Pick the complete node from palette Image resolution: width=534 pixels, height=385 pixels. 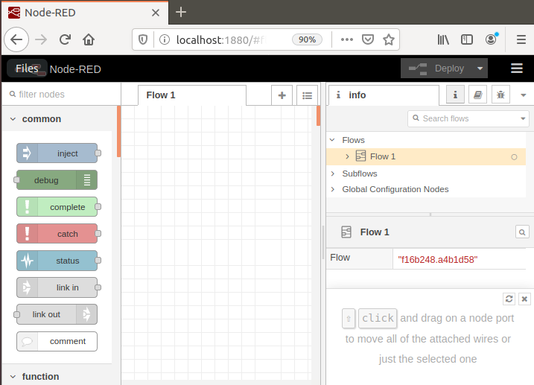[57, 207]
